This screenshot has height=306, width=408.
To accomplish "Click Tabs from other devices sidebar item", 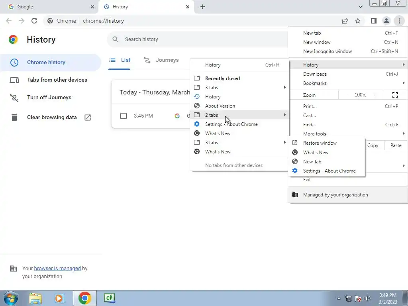I will [51, 80].
